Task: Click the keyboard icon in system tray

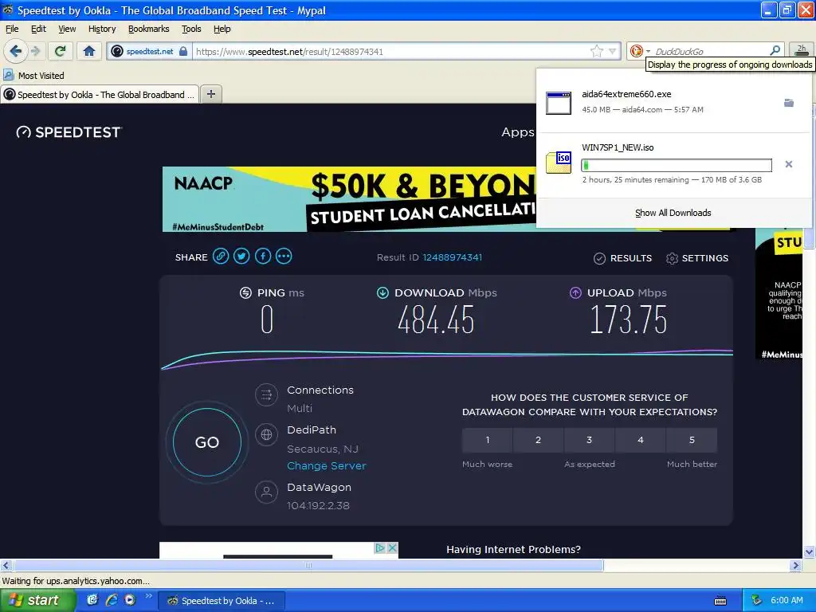Action: coord(720,601)
